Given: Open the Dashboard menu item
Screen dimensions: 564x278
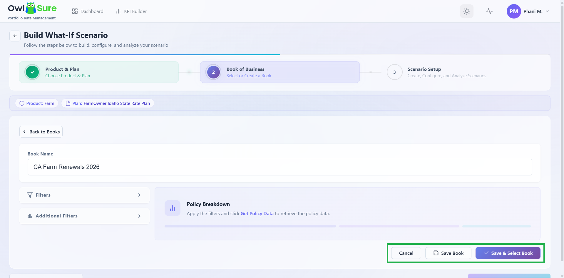Looking at the screenshot, I should pyautogui.click(x=88, y=11).
